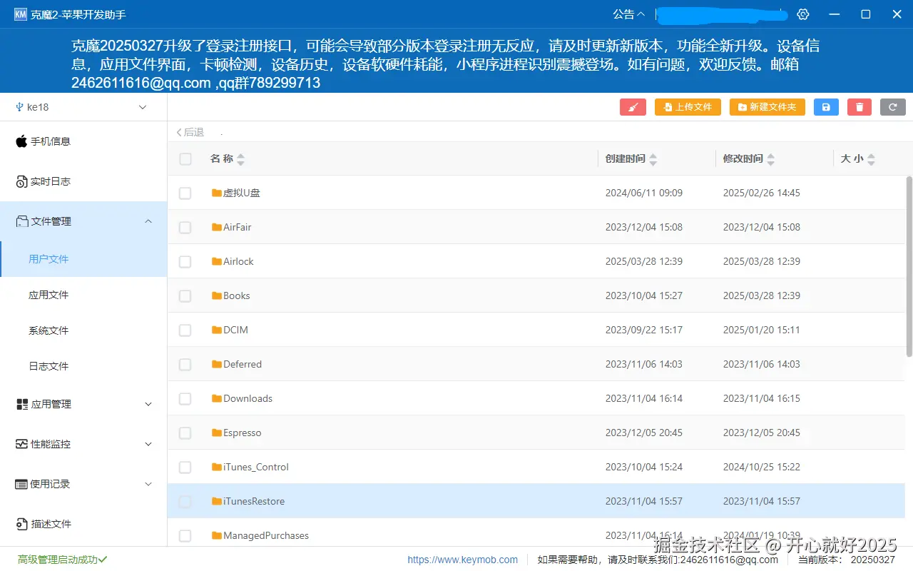Click the 虚拟U盘 folder icon

tap(217, 193)
